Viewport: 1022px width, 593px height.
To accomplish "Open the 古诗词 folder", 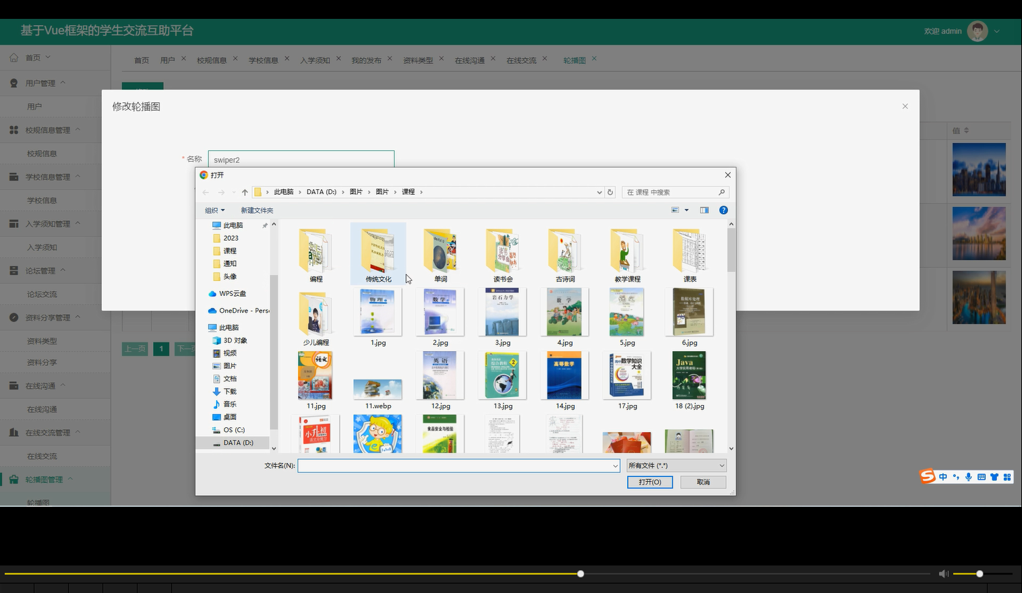I will 565,255.
